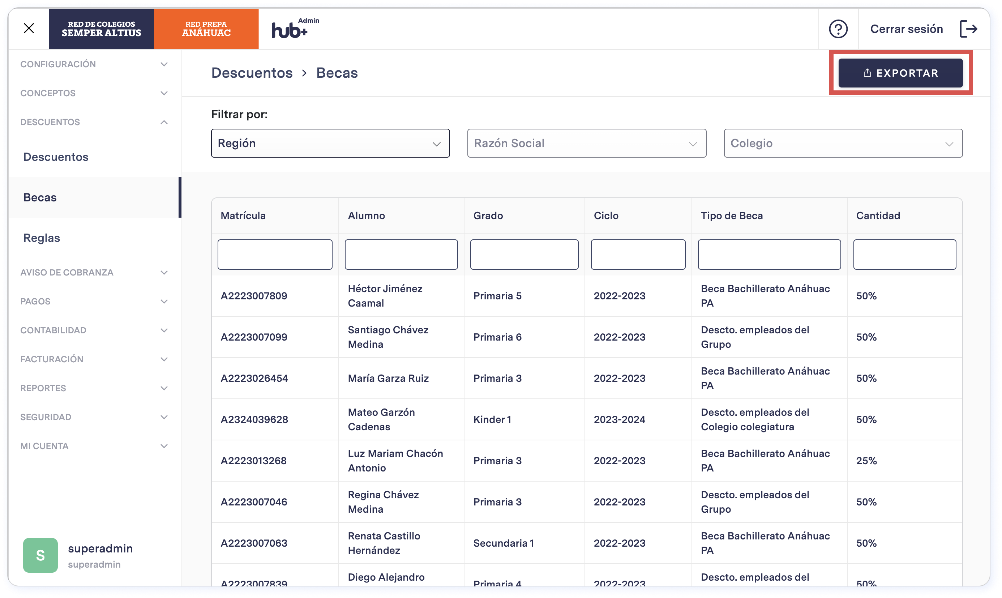This screenshot has height=598, width=1002.
Task: Click the superadmin avatar S
Action: pos(40,555)
